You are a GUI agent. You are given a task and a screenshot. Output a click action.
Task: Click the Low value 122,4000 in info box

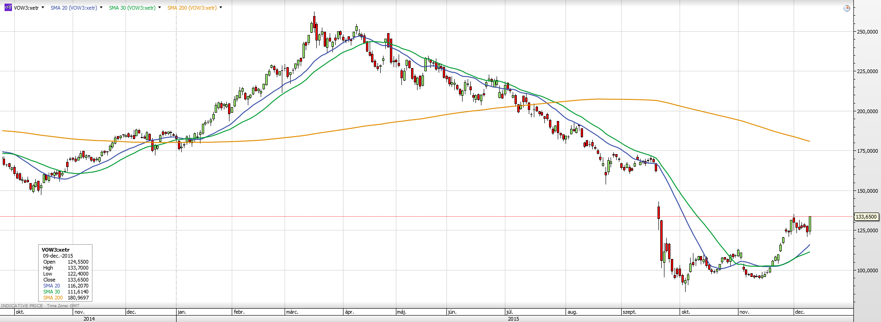(x=78, y=274)
